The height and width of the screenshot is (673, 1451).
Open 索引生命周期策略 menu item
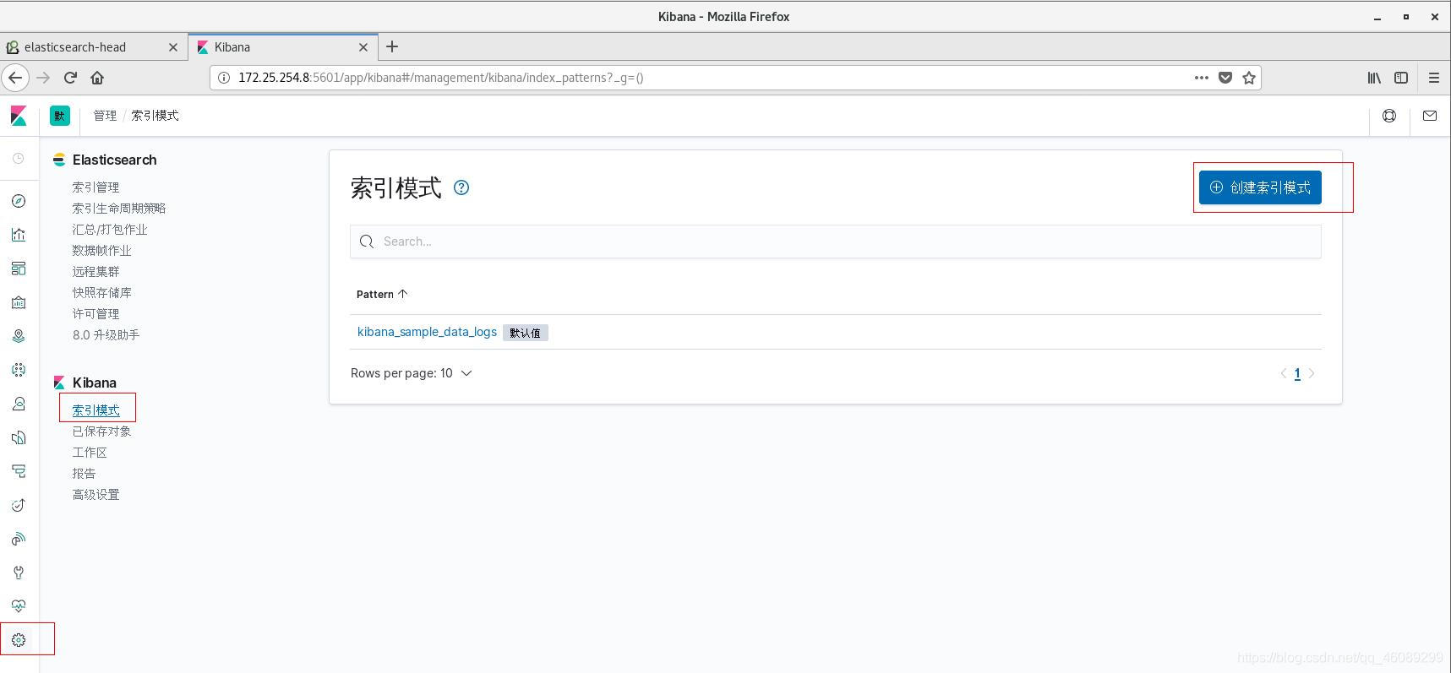(x=119, y=209)
